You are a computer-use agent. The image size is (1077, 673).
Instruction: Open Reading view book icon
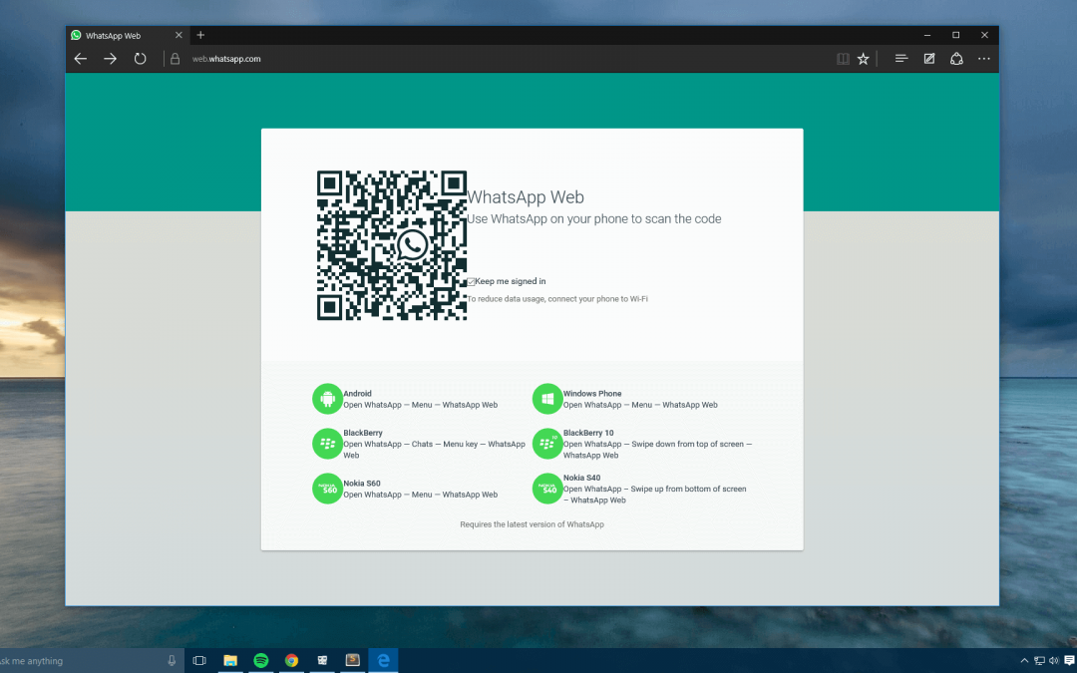tap(843, 59)
